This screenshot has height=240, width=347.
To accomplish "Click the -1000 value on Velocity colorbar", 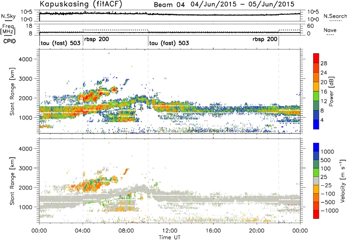I will (330, 211).
